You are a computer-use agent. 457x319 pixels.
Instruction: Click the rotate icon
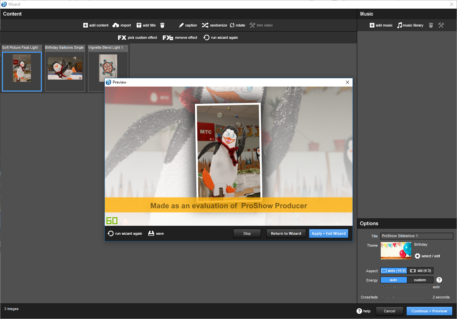(x=232, y=25)
